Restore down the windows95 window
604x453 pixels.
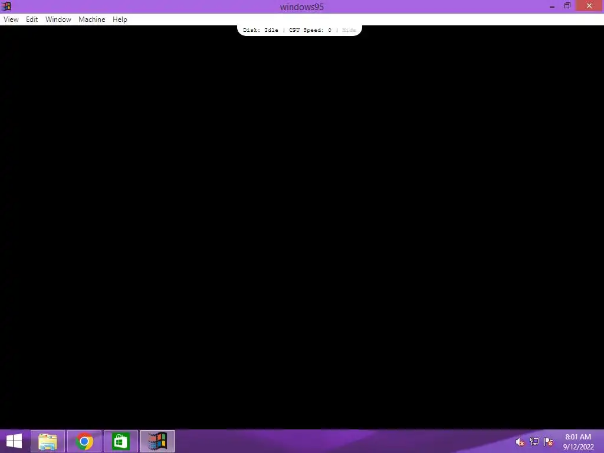[x=567, y=6]
